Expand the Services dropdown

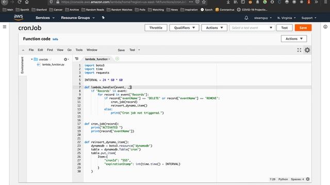pyautogui.click(x=45, y=18)
